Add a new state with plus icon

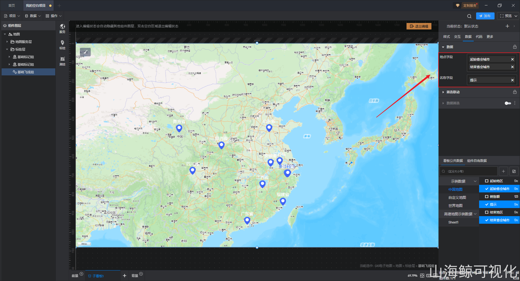click(x=507, y=26)
